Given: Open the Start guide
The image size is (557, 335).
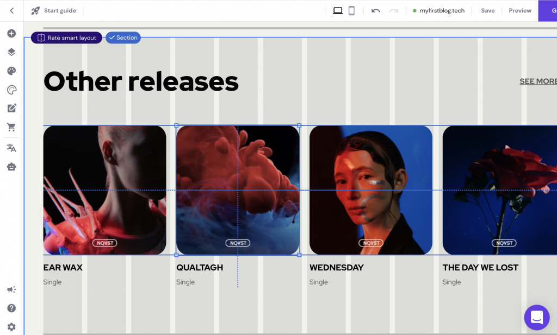Looking at the screenshot, I should coord(53,11).
